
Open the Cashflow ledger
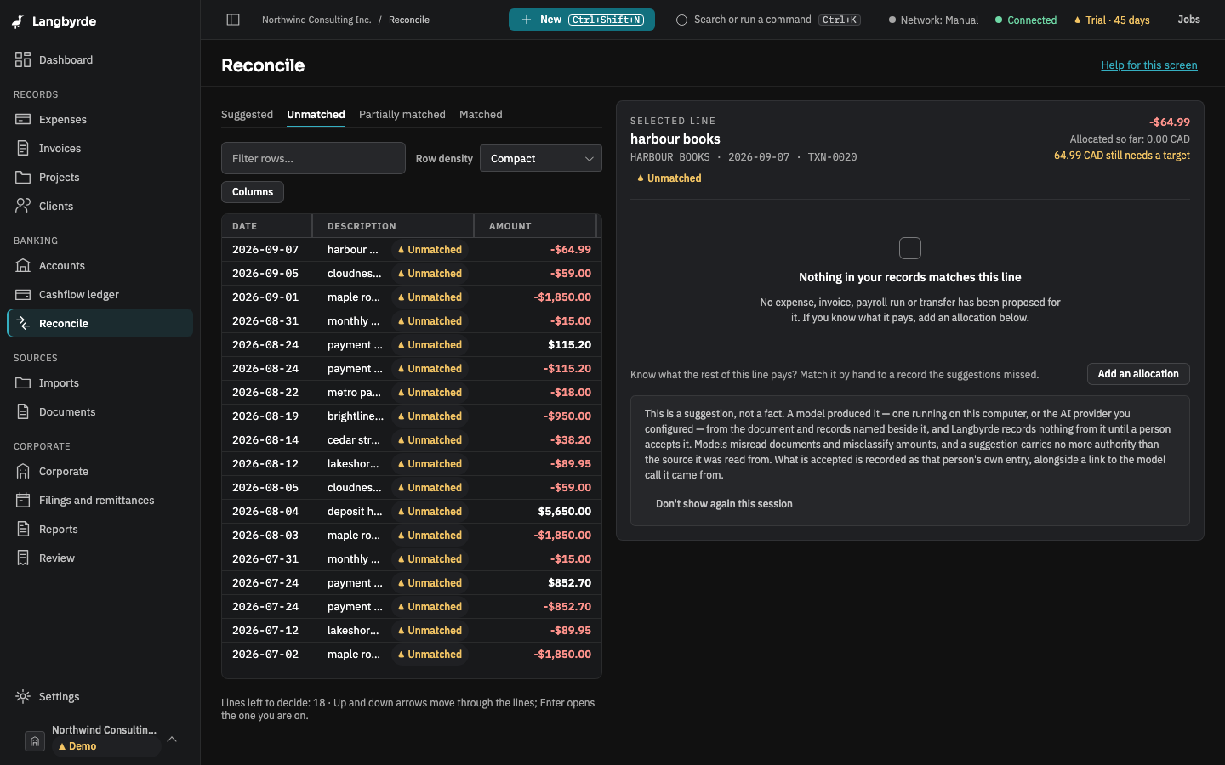[100, 295]
